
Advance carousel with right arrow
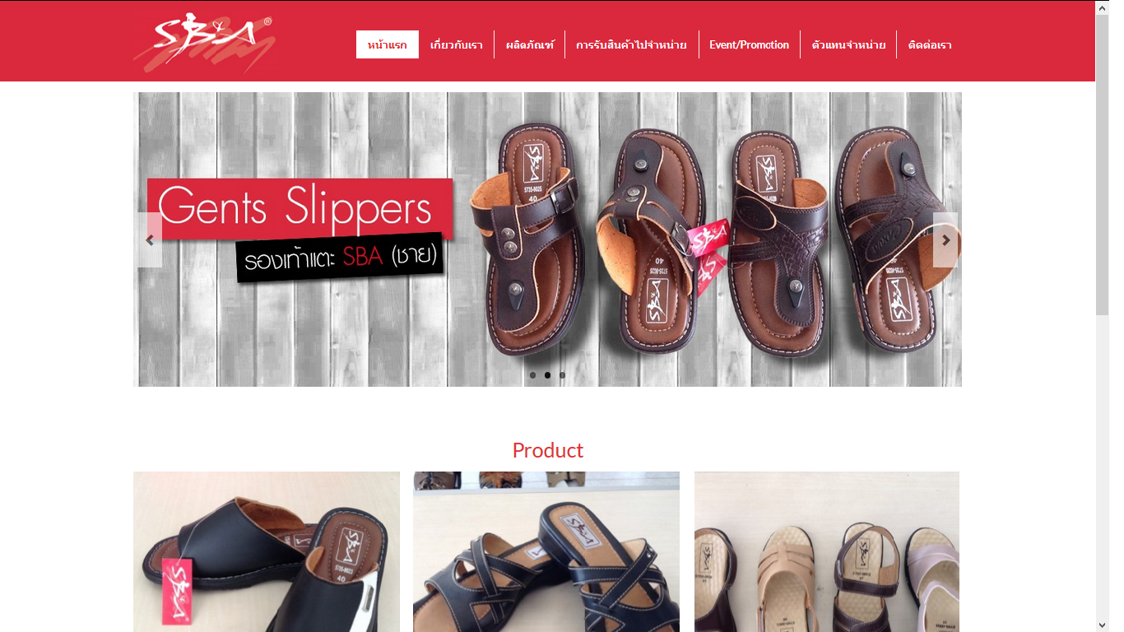coord(945,239)
